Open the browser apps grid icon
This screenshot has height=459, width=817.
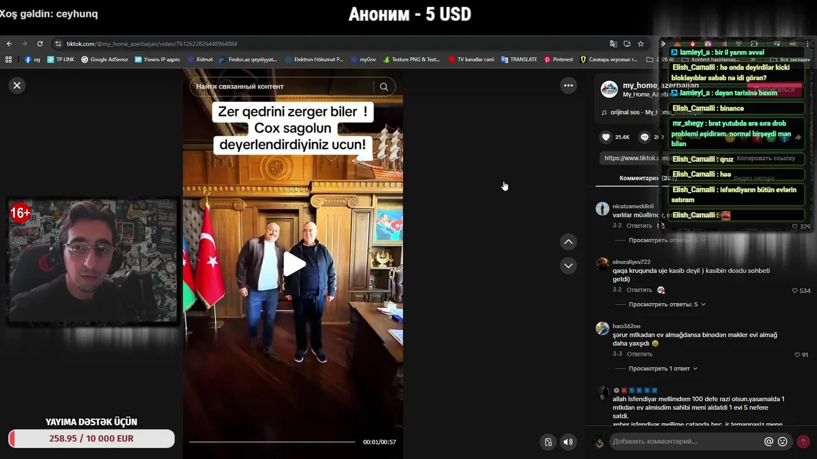coord(8,59)
